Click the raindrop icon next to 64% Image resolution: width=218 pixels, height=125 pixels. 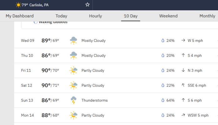point(163,100)
